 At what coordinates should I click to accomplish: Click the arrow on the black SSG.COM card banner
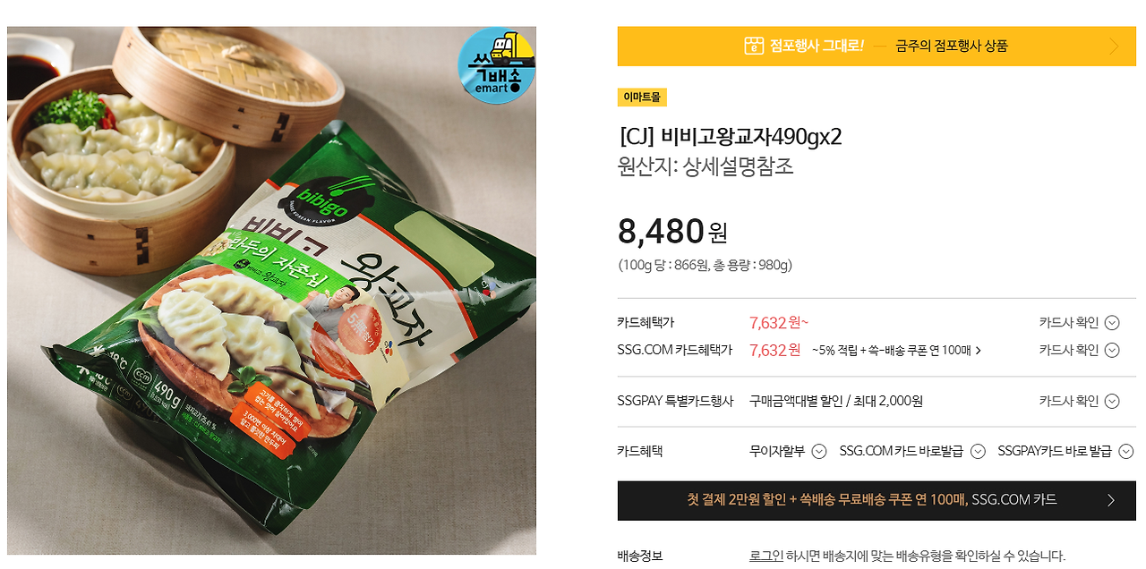(1111, 500)
